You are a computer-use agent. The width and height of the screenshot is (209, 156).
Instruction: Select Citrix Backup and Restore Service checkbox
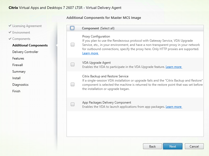(73, 84)
